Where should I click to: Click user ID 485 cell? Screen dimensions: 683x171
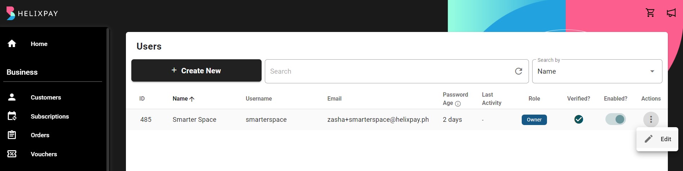coord(146,120)
